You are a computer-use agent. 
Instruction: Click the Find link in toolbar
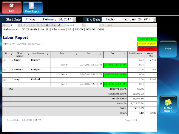point(102,25)
